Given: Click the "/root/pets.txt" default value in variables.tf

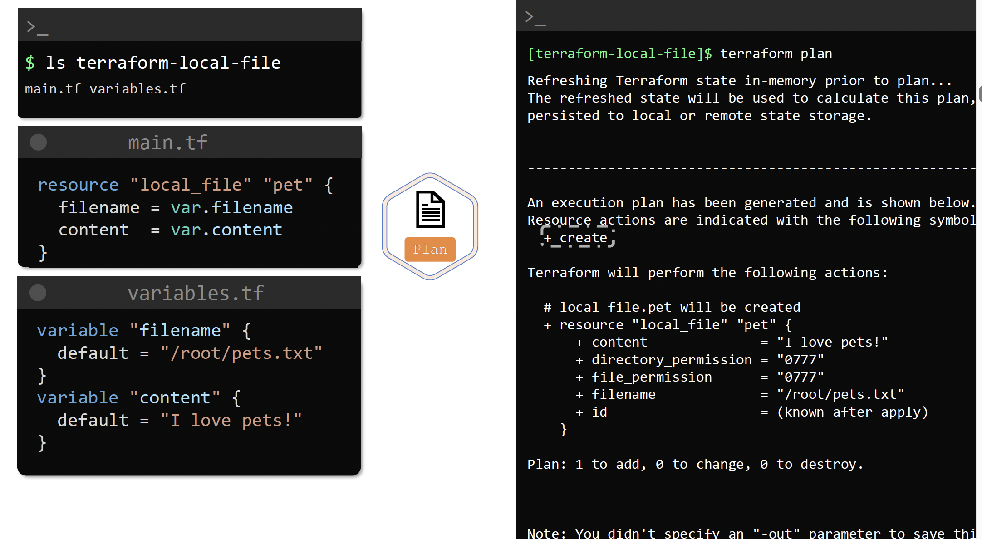Looking at the screenshot, I should tap(241, 353).
